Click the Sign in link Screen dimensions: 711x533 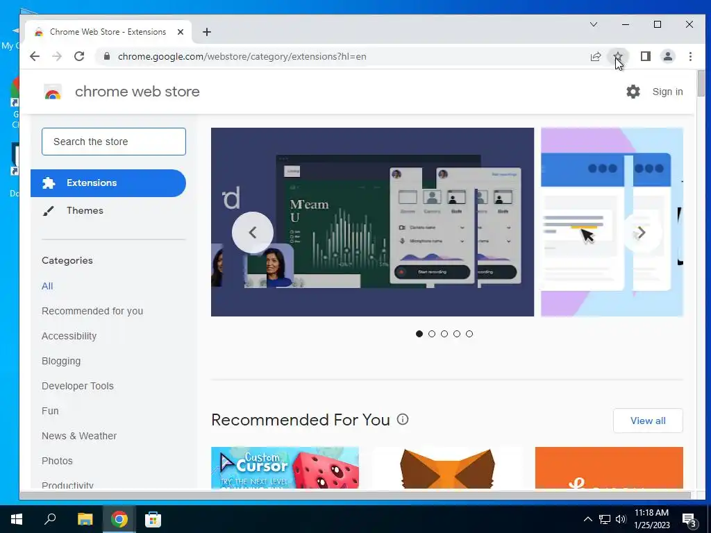point(667,92)
